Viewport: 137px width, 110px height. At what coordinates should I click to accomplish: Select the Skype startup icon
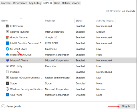7,83
